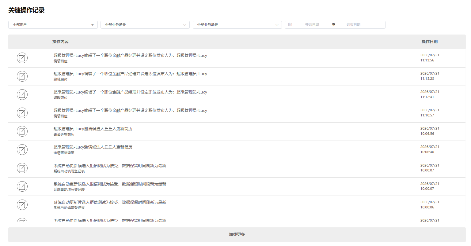
Task: Click the 金融产品经理 edit description logged at 11:10:57
Action: pos(130,110)
